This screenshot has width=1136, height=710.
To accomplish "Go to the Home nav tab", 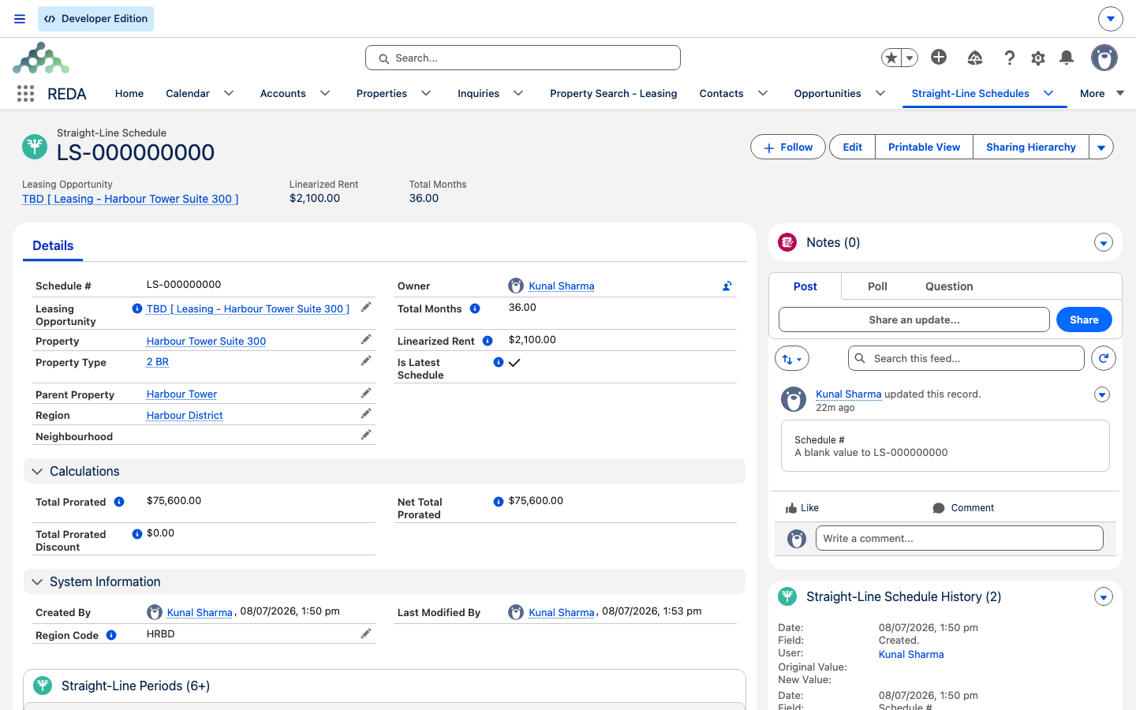I will point(129,93).
